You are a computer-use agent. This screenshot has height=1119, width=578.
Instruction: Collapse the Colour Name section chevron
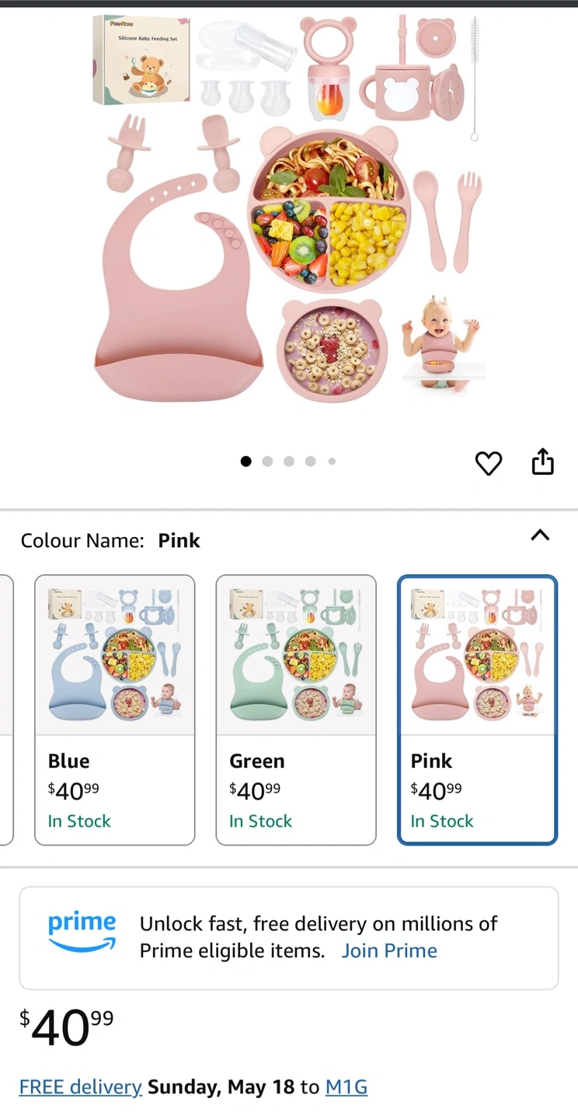(x=540, y=535)
